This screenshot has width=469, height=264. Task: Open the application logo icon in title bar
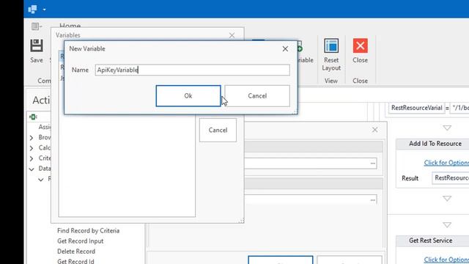pos(32,9)
